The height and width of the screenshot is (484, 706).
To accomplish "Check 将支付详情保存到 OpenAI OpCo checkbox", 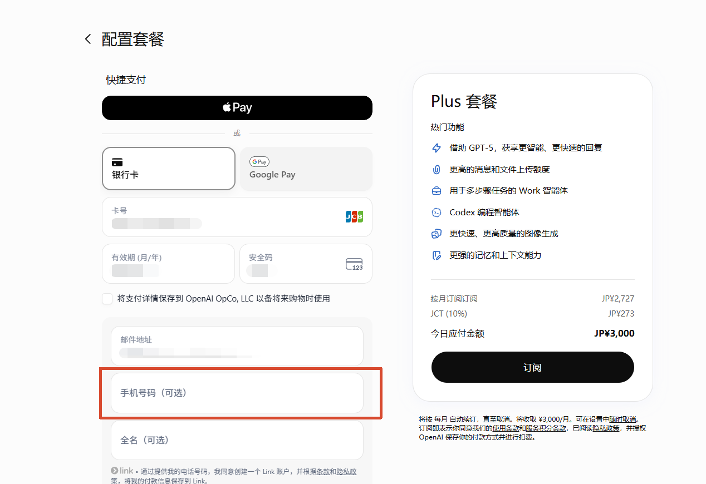I will pos(107,299).
